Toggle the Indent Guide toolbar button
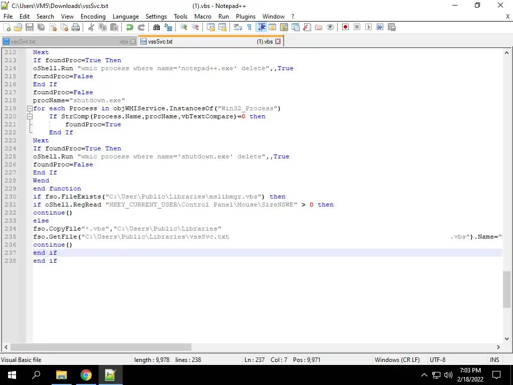 pyautogui.click(x=261, y=27)
